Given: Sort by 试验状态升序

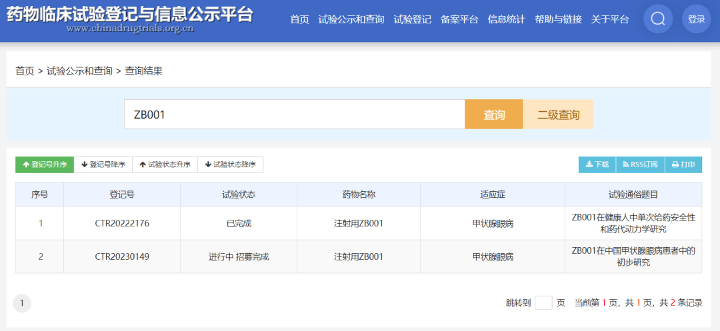Looking at the screenshot, I should point(165,165).
